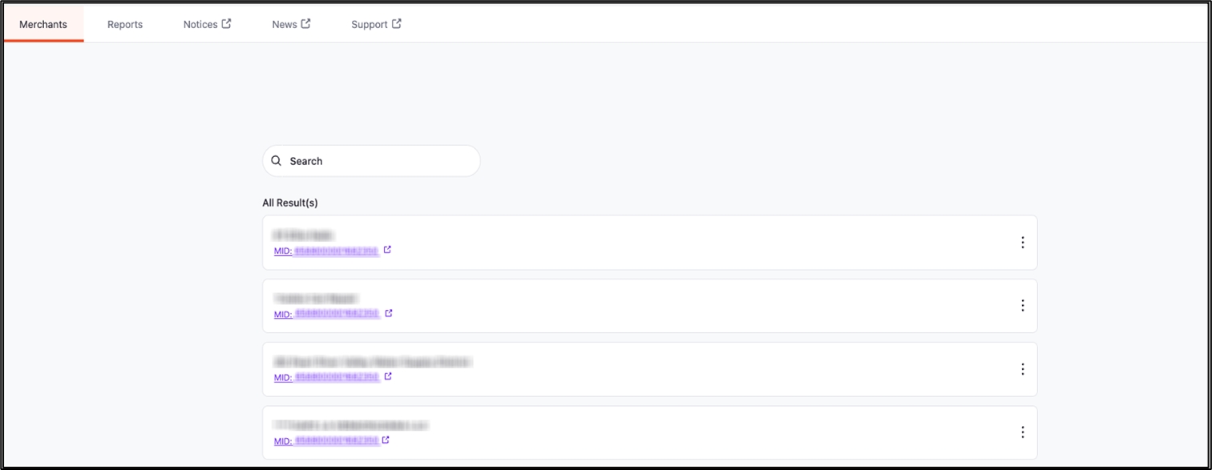Open the first merchant's MID link
The height and width of the screenshot is (470, 1212).
(326, 251)
